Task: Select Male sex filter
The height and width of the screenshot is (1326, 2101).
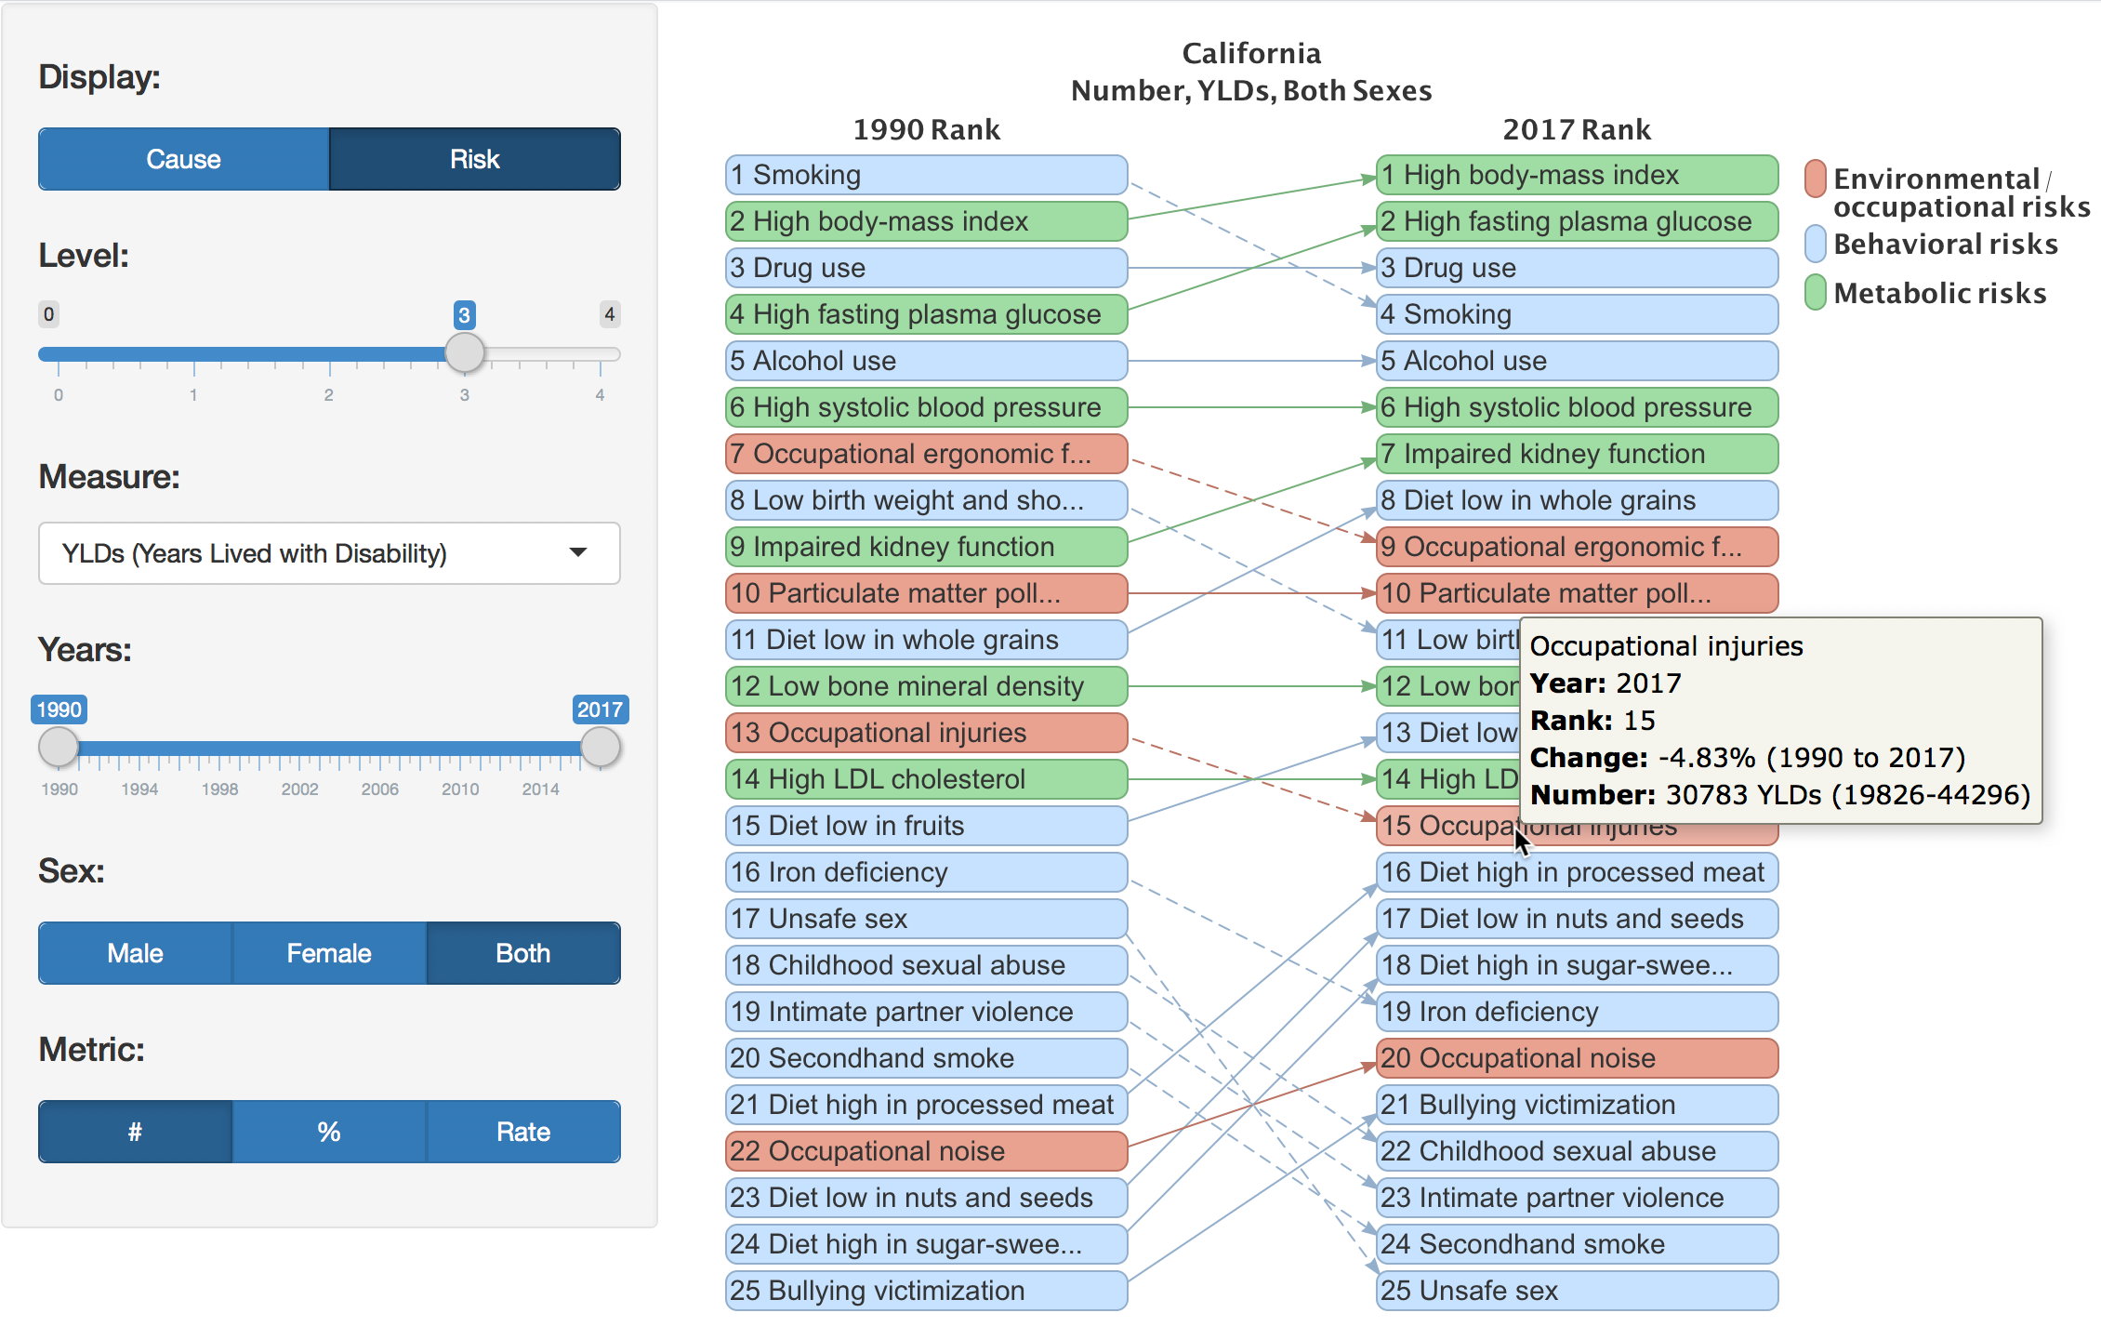Action: tap(134, 952)
